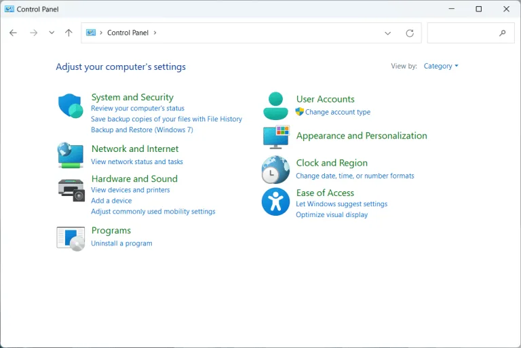Click the Control Panel title bar icon
This screenshot has width=521, height=348.
[x=9, y=9]
